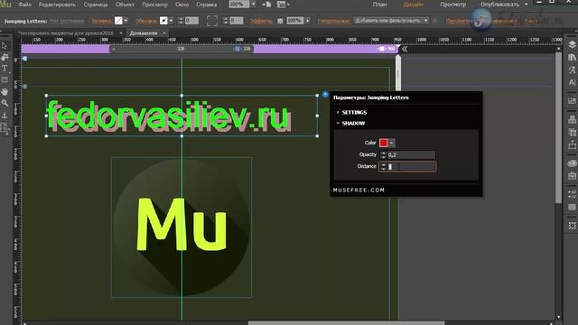Image resolution: width=578 pixels, height=325 pixels.
Task: Open the Align panel icon
Action: [572, 119]
